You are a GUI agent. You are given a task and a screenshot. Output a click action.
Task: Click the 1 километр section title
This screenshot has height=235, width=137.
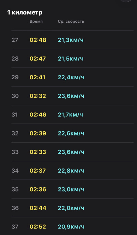25,13
